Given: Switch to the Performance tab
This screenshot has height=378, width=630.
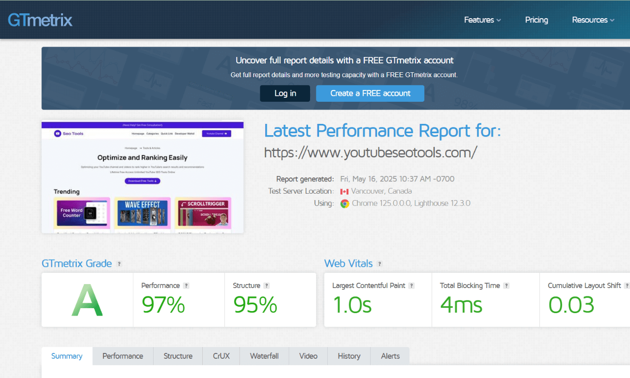Looking at the screenshot, I should (x=123, y=356).
